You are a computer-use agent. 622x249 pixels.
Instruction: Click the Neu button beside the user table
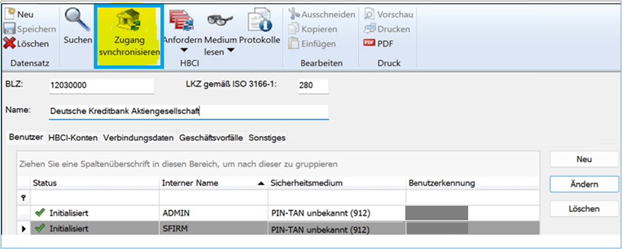coord(584,159)
